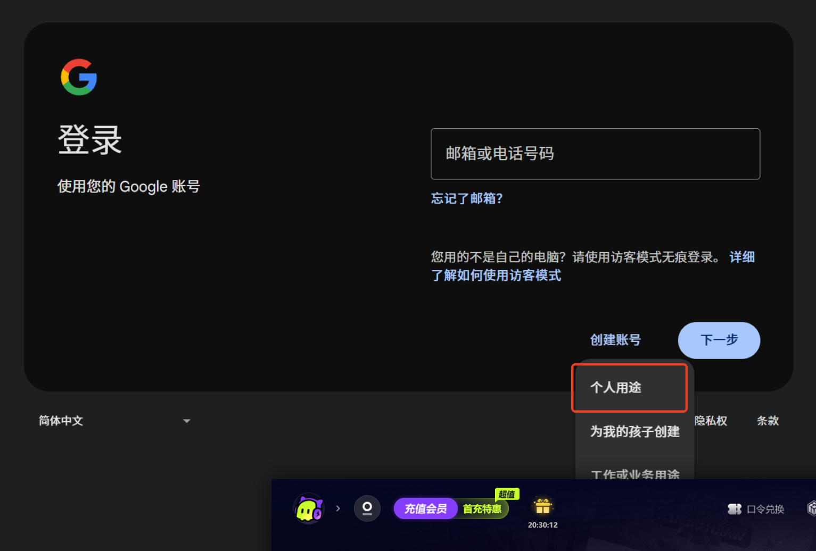Click the 20:30:12 countdown timer text
The height and width of the screenshot is (551, 816).
click(x=543, y=525)
